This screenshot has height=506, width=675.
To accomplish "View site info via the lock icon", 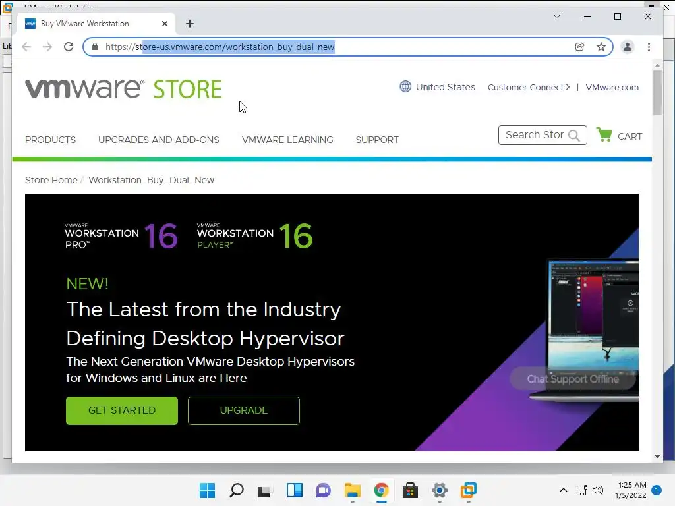I will pyautogui.click(x=95, y=47).
